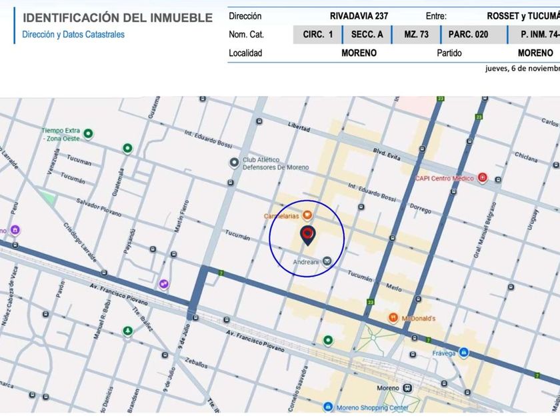560x420 pixels.
Task: Click the SECC. A cadastral cell
Action: tap(367, 35)
